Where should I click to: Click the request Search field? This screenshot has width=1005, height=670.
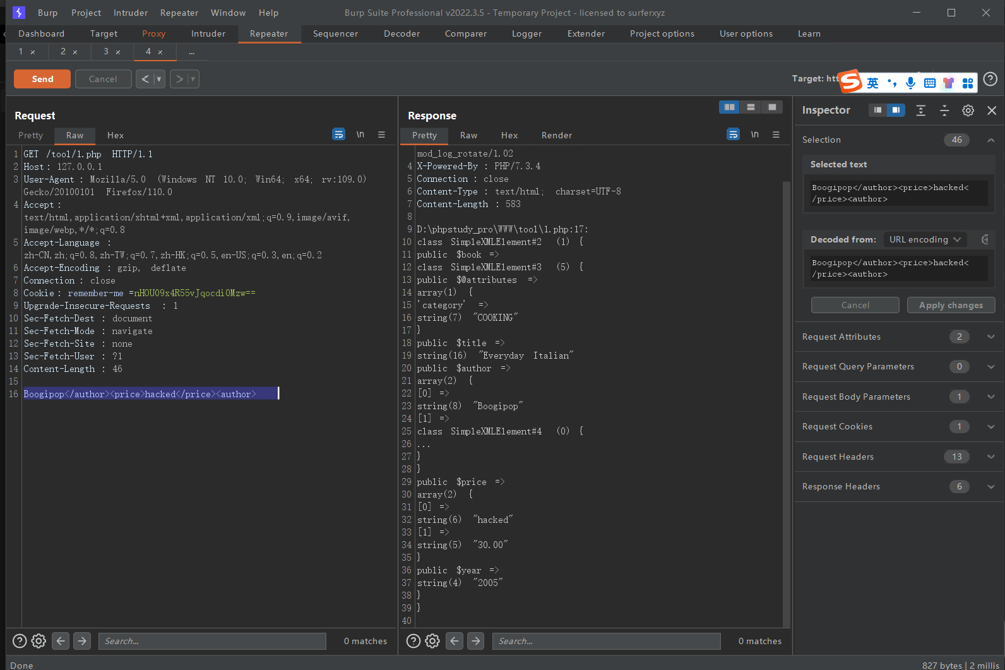click(x=212, y=641)
